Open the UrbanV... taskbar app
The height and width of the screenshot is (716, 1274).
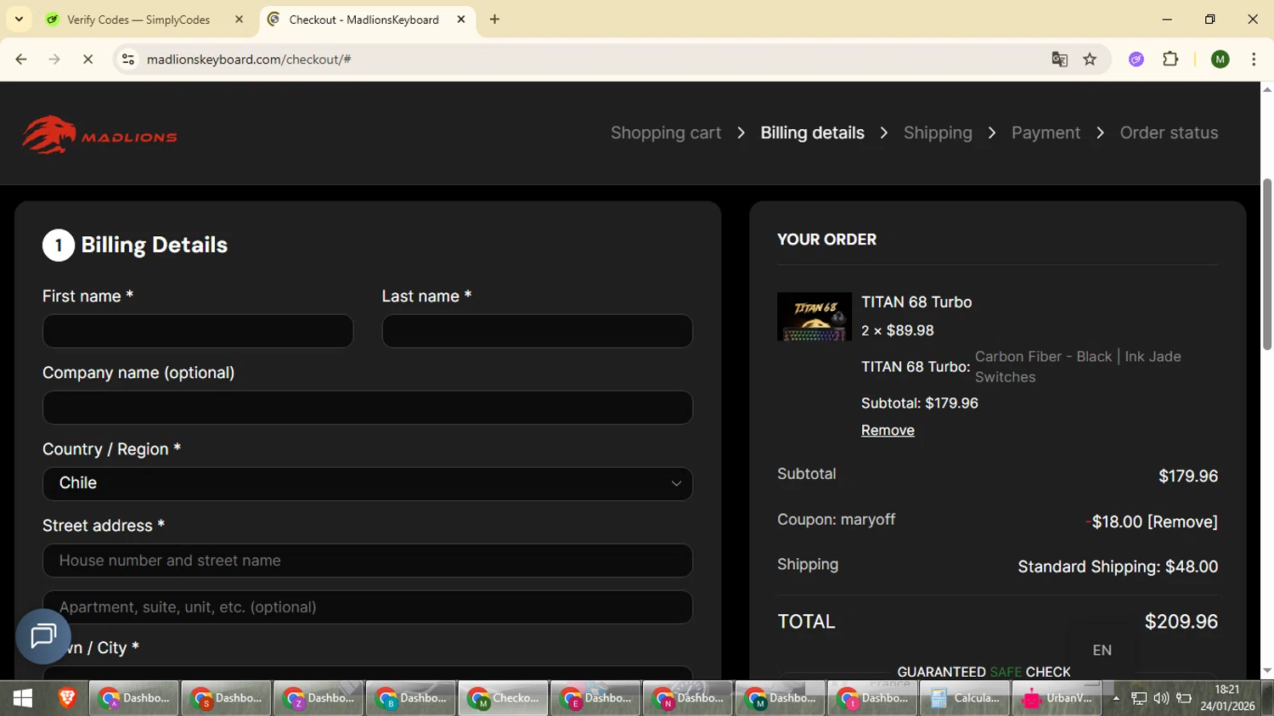tap(1057, 698)
